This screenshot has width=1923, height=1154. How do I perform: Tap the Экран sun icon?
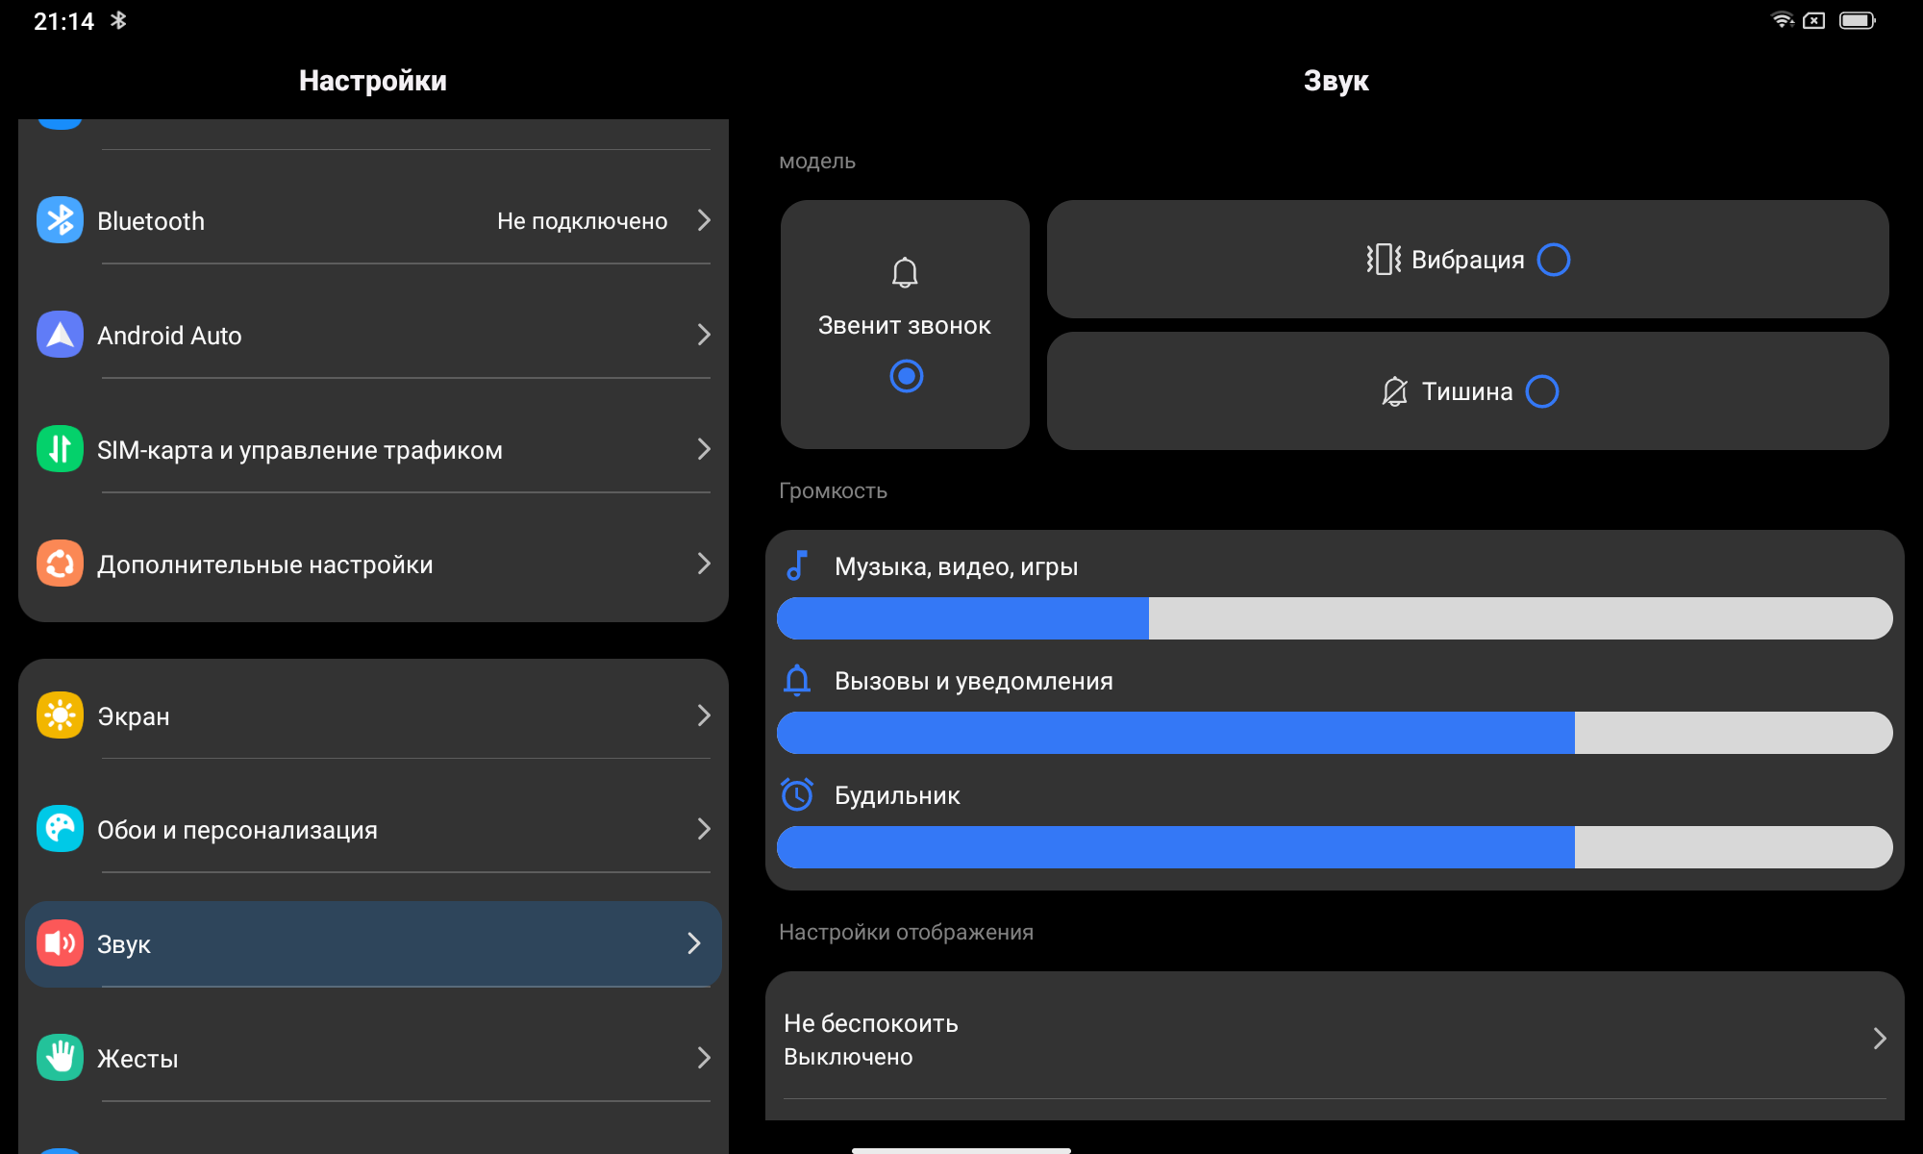click(x=60, y=715)
